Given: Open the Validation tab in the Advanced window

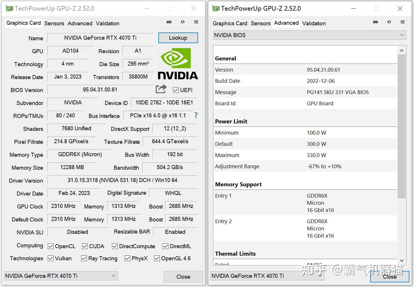Looking at the screenshot, I should 314,23.
